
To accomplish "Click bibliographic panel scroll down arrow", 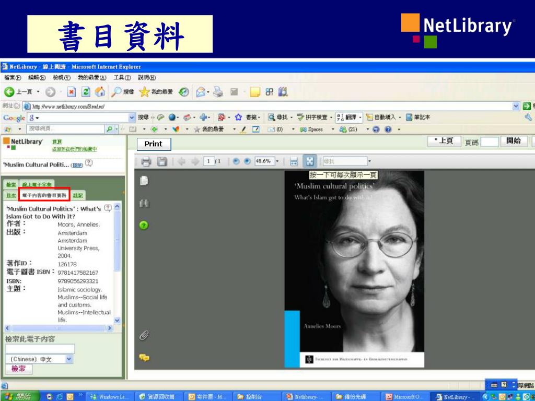I will pos(118,320).
